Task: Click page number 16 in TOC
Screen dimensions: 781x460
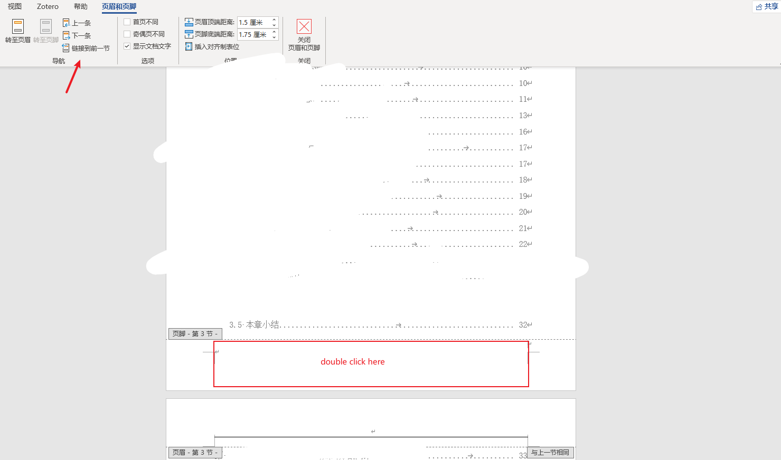Action: pos(523,131)
